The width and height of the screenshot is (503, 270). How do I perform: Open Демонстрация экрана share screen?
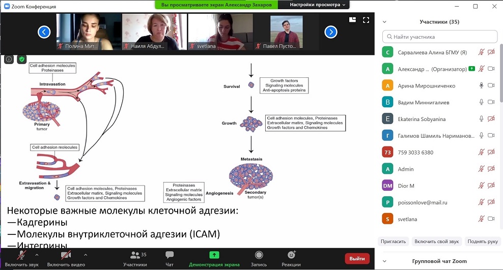tap(214, 259)
